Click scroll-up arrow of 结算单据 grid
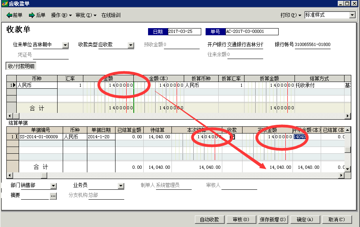Image resolution: width=360 pixels, height=227 pixels. click(x=348, y=130)
